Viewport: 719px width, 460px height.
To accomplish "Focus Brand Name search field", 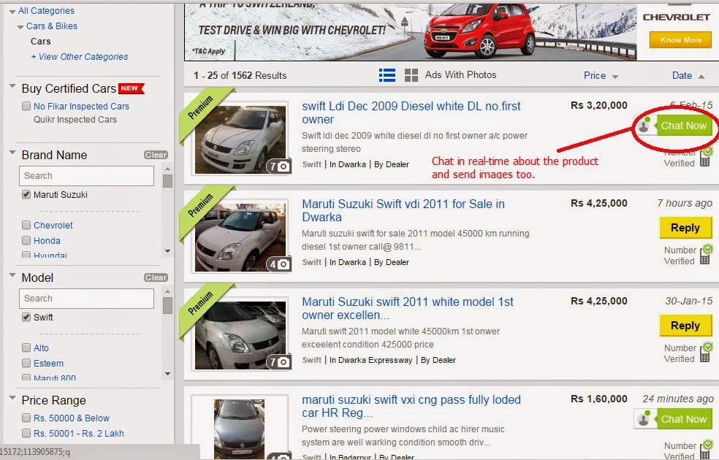I will (87, 176).
